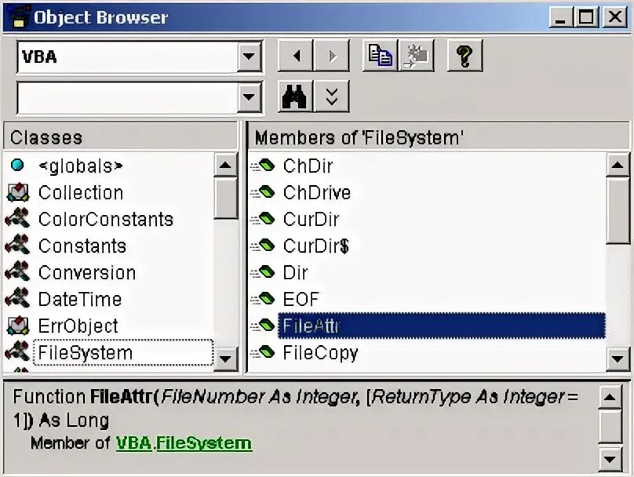
Task: Click the ColorConstants module icon
Action: pyautogui.click(x=17, y=219)
